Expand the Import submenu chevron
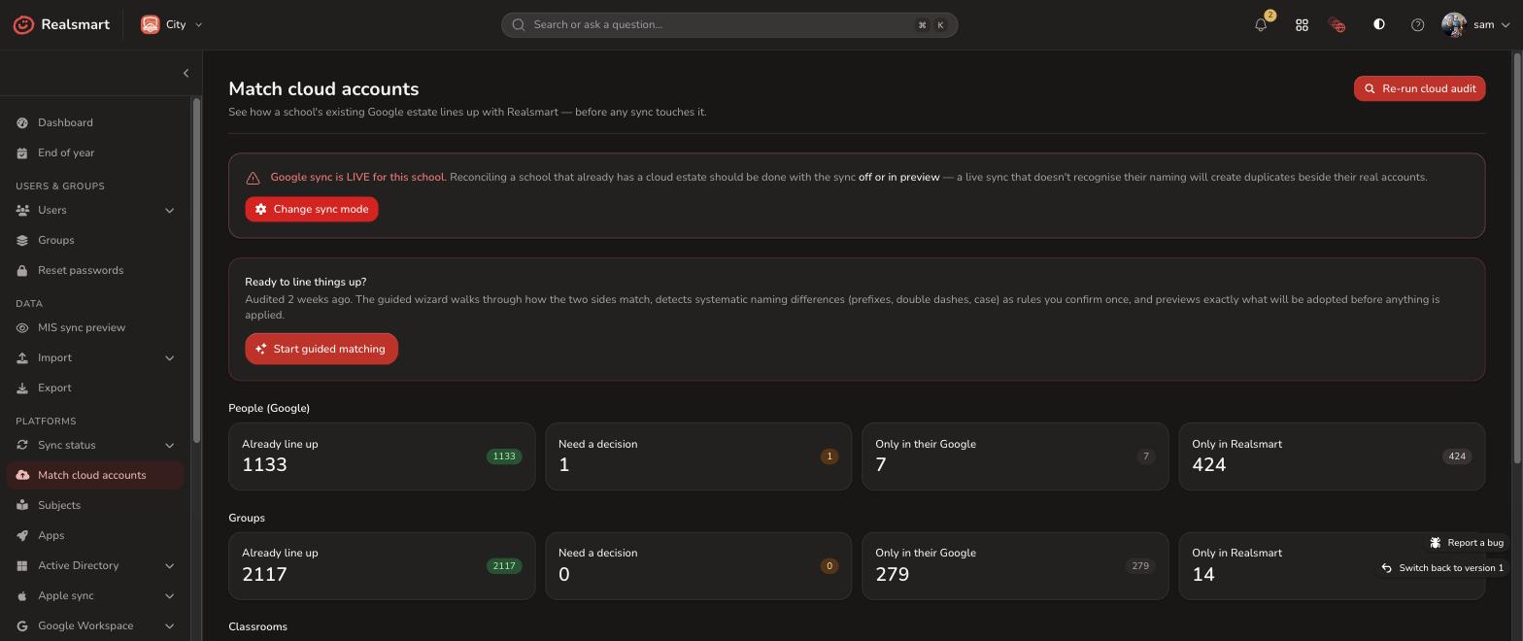Screen dimensions: 1523x641 (169, 357)
